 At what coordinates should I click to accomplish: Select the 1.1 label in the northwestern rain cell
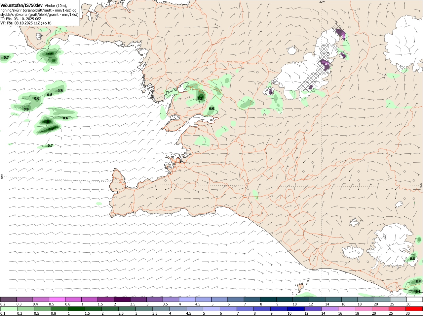pos(50,54)
